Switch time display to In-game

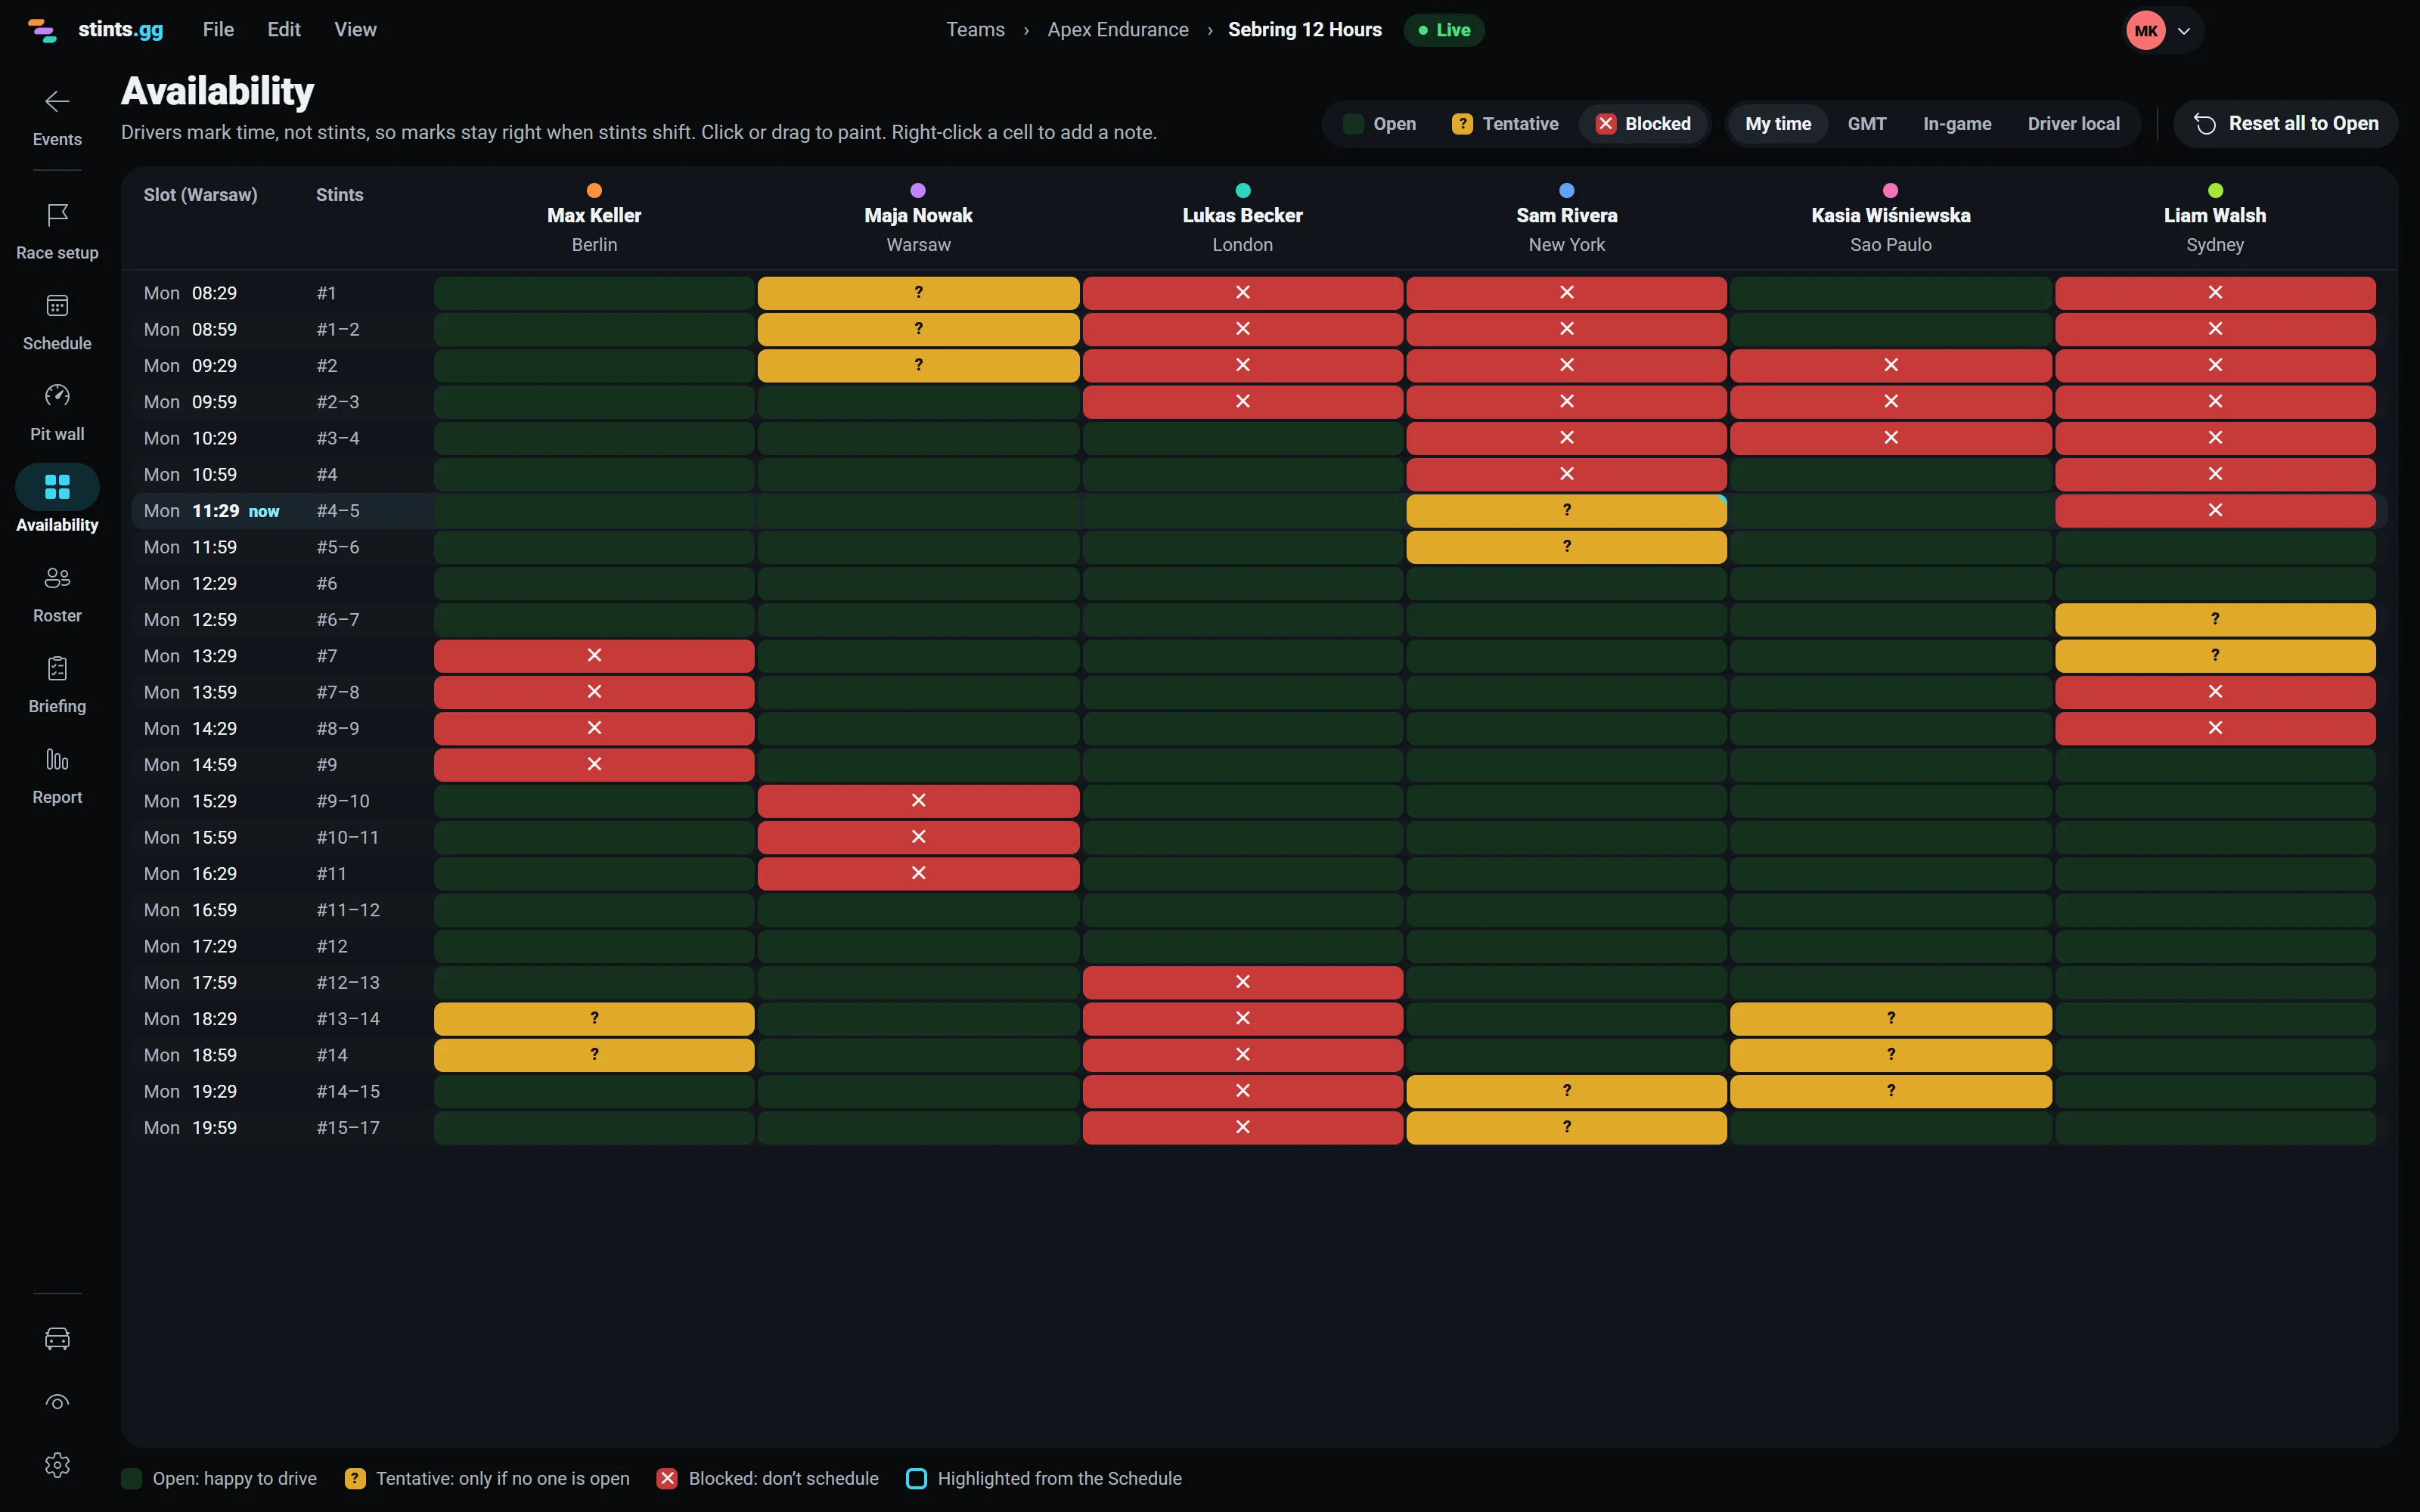point(1956,124)
